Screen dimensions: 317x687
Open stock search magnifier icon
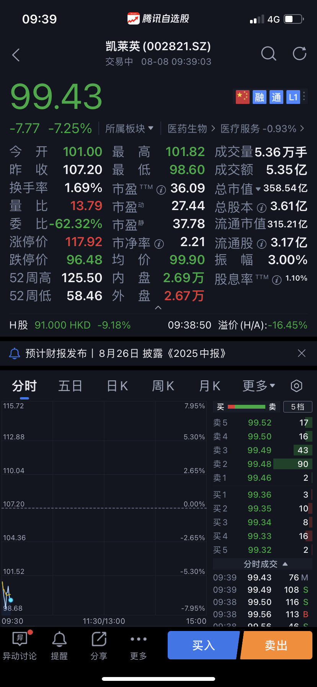(268, 54)
